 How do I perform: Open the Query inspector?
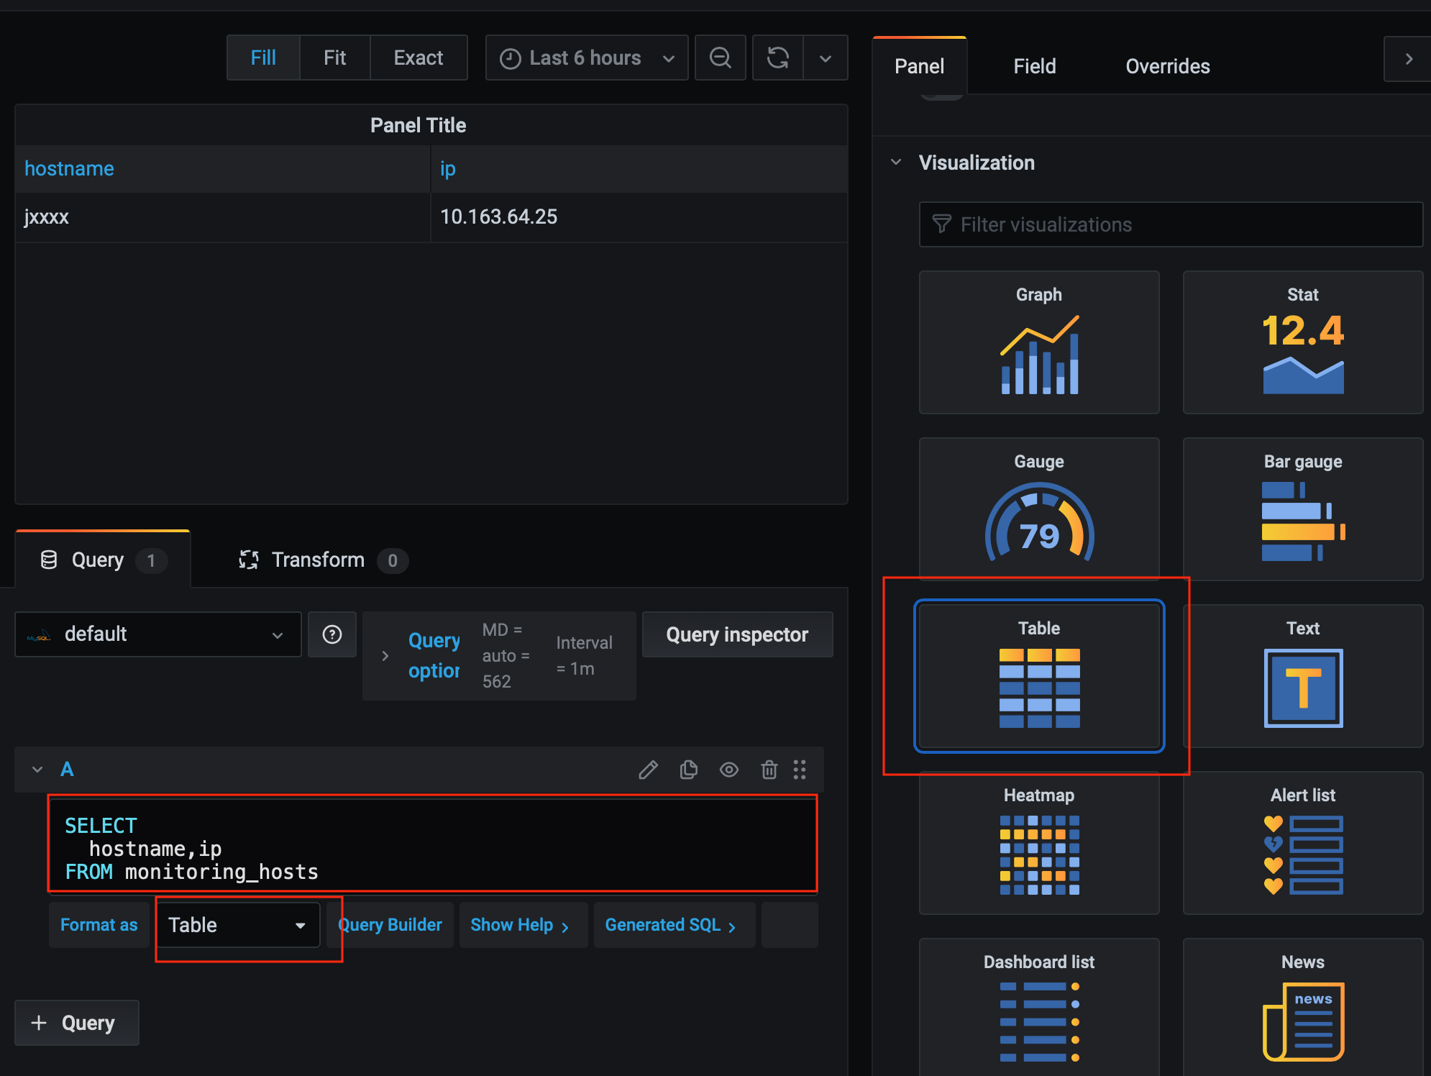(x=736, y=634)
